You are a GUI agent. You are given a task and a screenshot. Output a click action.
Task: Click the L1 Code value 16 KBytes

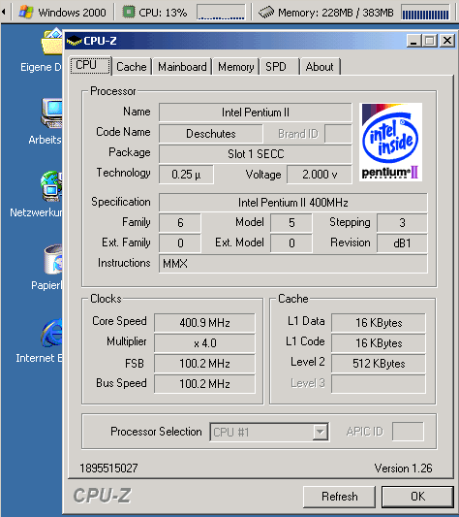pos(379,343)
